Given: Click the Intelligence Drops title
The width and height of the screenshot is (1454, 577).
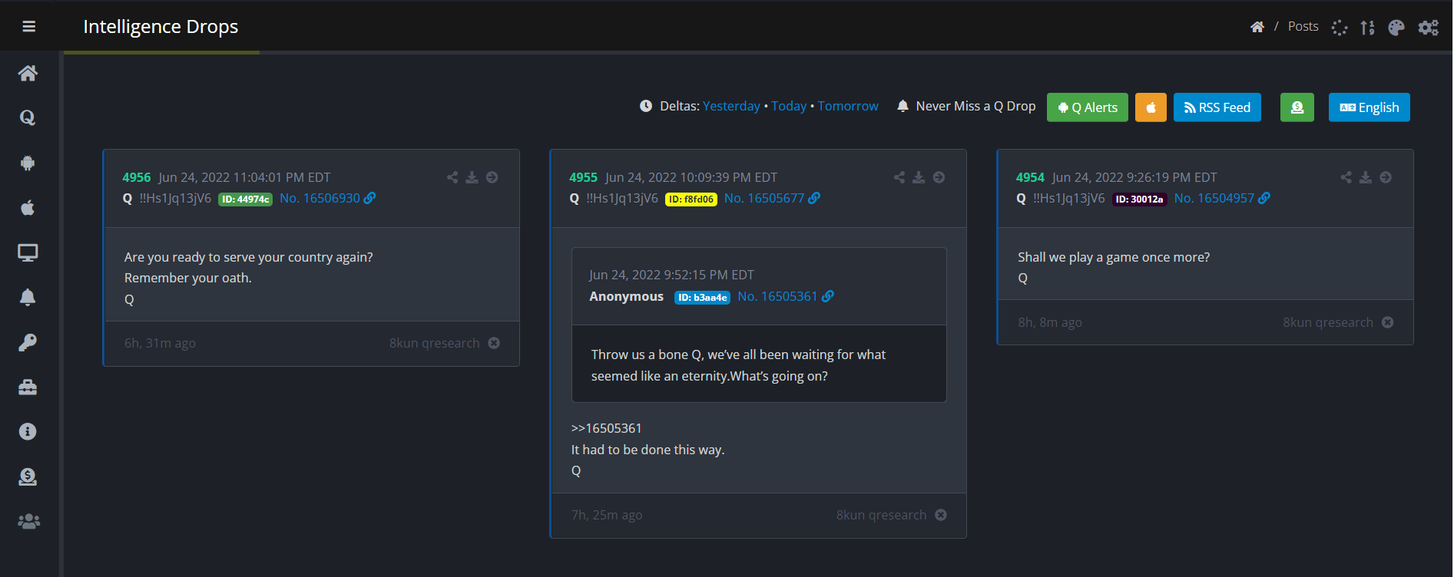Looking at the screenshot, I should [161, 26].
